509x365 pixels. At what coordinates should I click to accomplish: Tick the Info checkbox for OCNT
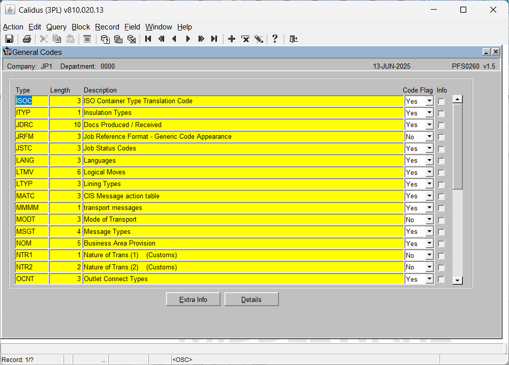click(x=441, y=279)
